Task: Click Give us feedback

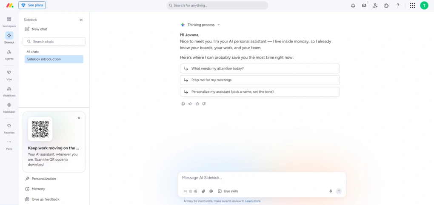Action: 42,199
